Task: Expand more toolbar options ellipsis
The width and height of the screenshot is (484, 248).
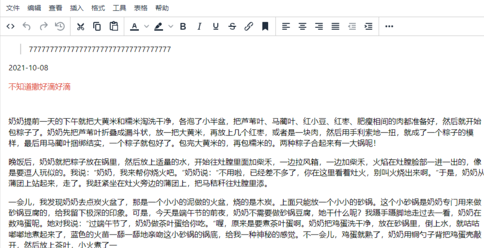Action: click(389, 26)
